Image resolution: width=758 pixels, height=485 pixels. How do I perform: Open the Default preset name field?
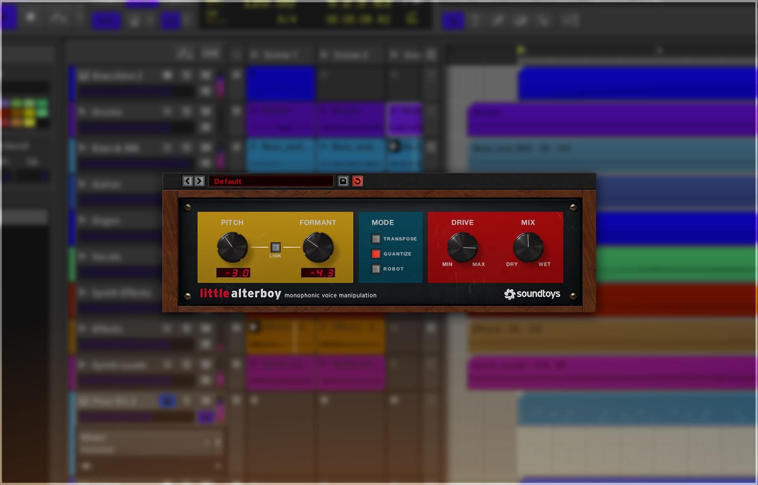pos(271,181)
